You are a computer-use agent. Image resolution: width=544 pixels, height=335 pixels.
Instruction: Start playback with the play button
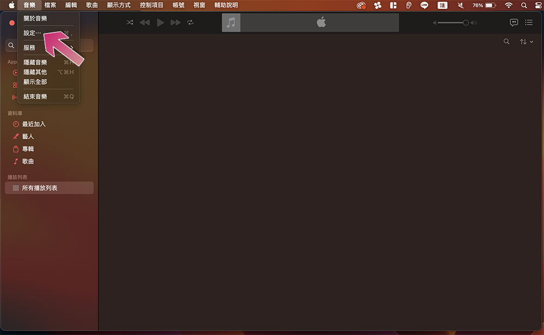[x=160, y=22]
